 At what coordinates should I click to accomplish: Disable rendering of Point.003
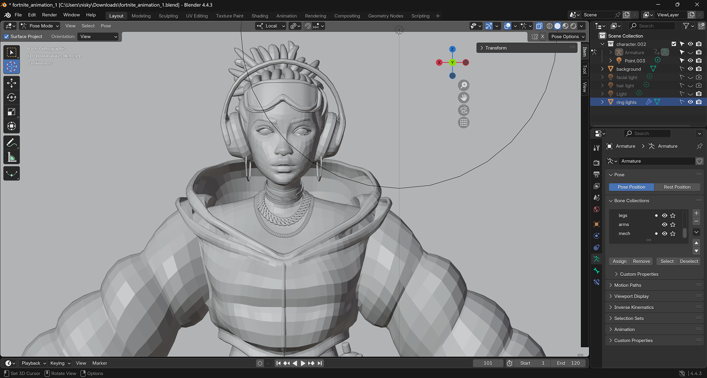699,60
